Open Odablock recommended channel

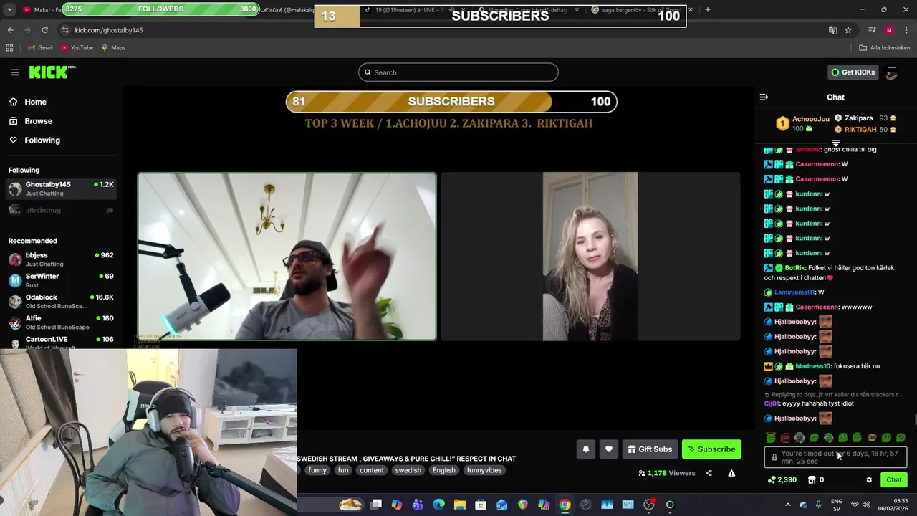click(x=61, y=301)
